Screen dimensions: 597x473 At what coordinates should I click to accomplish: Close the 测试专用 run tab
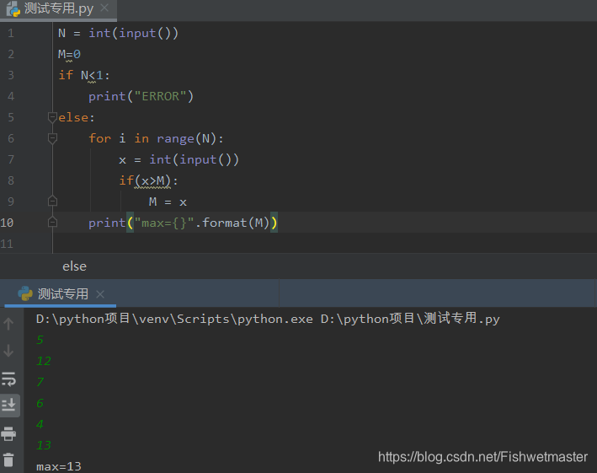(100, 294)
